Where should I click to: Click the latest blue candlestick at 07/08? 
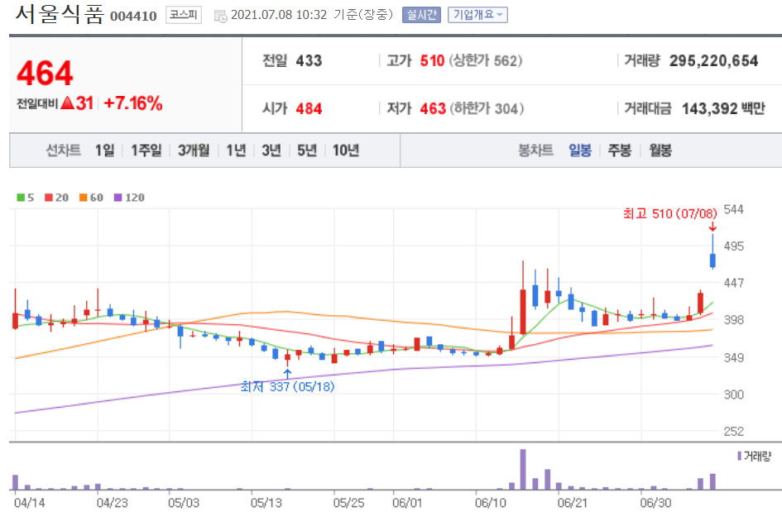[712, 260]
